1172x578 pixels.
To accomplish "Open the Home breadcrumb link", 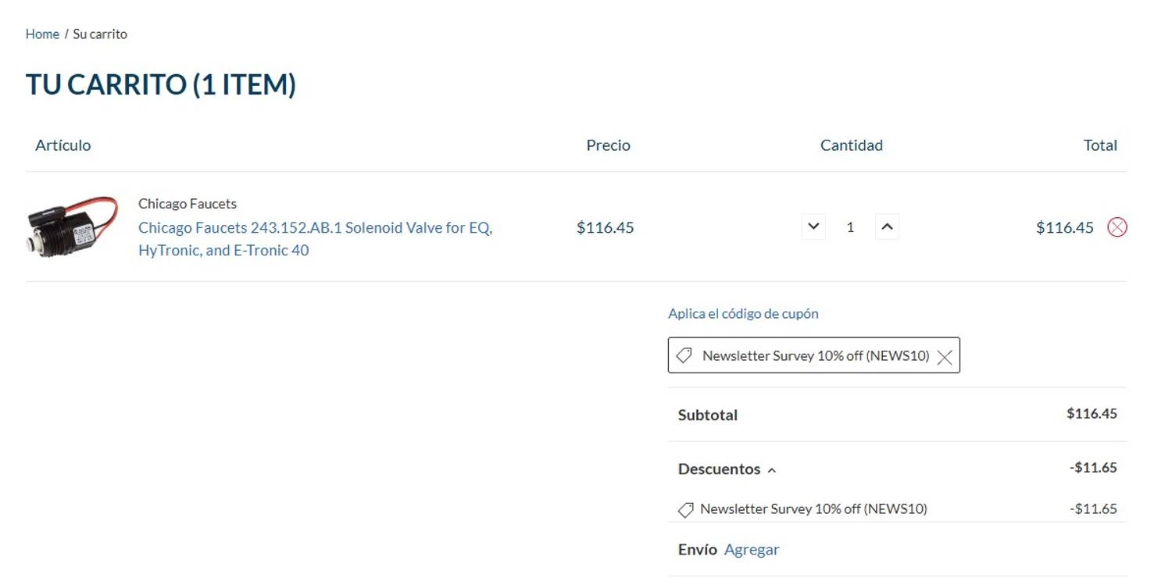I will (42, 34).
